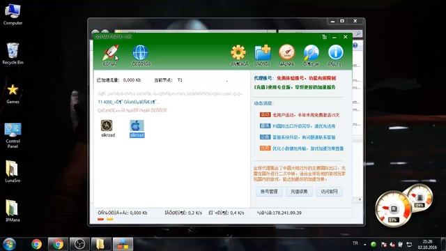Click the volume speaker tray icon
This screenshot has width=446, height=251.
(x=392, y=244)
